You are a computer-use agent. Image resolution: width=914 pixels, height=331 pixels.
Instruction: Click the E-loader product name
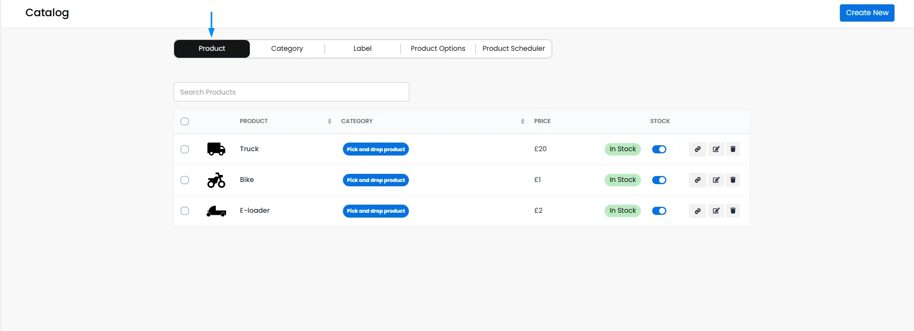point(255,211)
